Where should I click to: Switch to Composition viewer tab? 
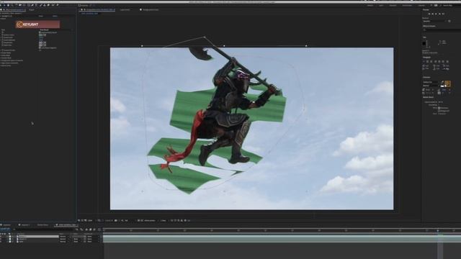tap(98, 9)
